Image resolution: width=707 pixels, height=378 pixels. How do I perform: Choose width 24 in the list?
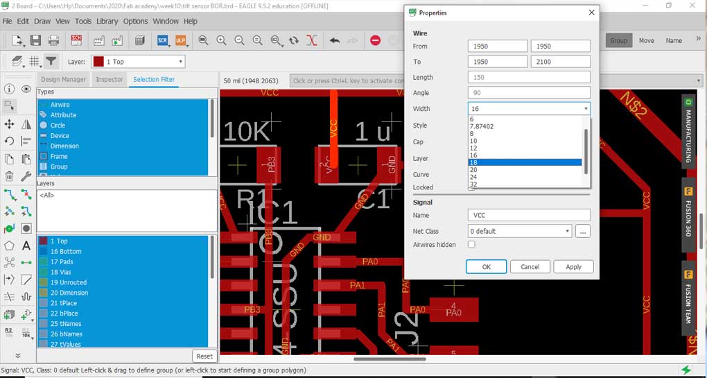[x=525, y=177]
